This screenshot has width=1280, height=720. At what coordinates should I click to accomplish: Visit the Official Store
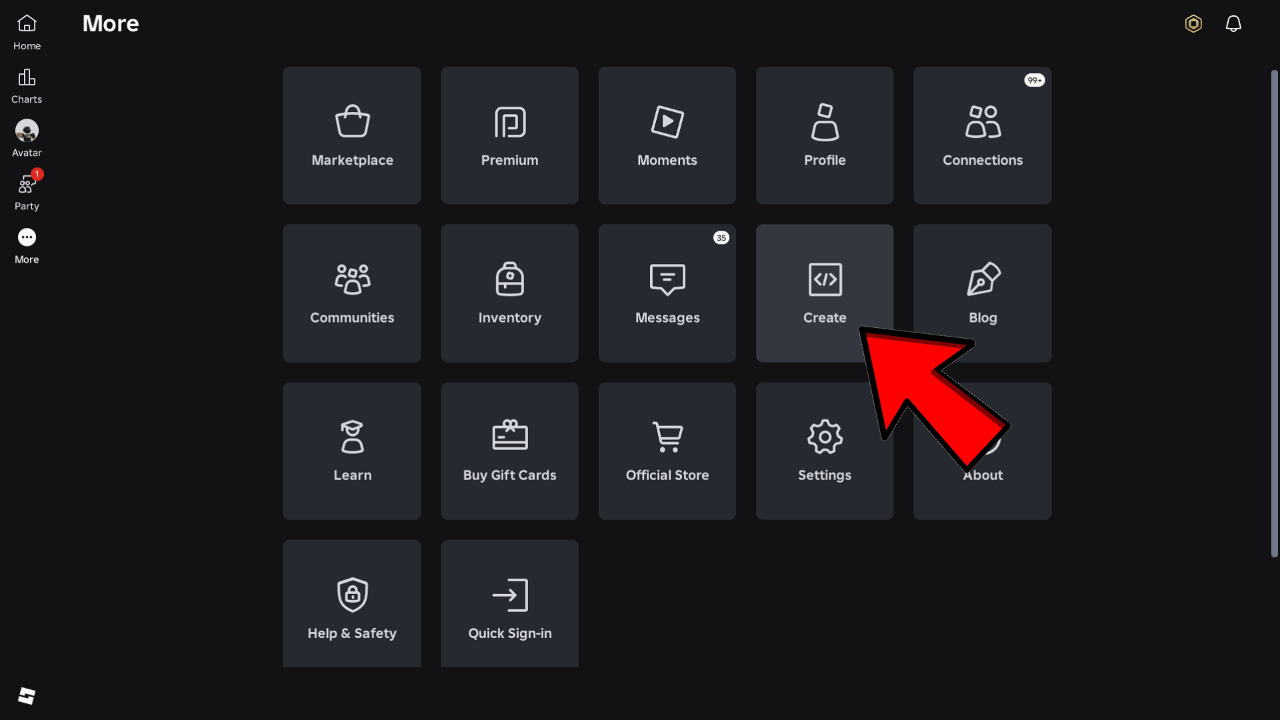pyautogui.click(x=667, y=451)
